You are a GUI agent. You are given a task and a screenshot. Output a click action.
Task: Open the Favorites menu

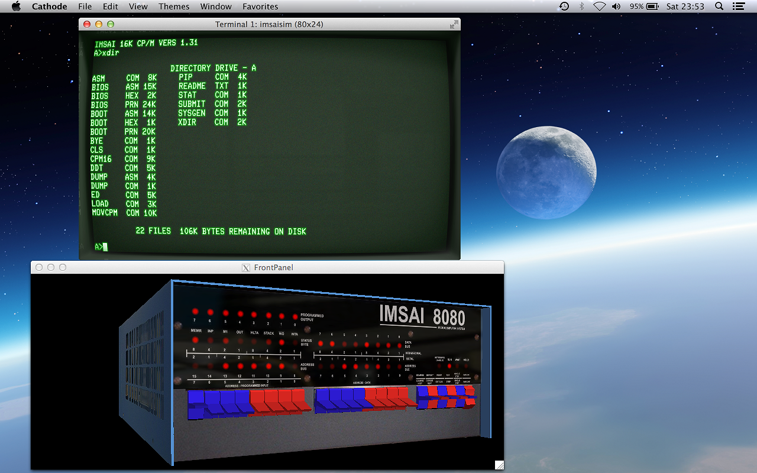tap(260, 7)
